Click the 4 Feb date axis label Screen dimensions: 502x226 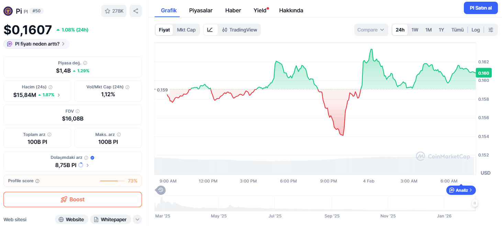(x=369, y=181)
